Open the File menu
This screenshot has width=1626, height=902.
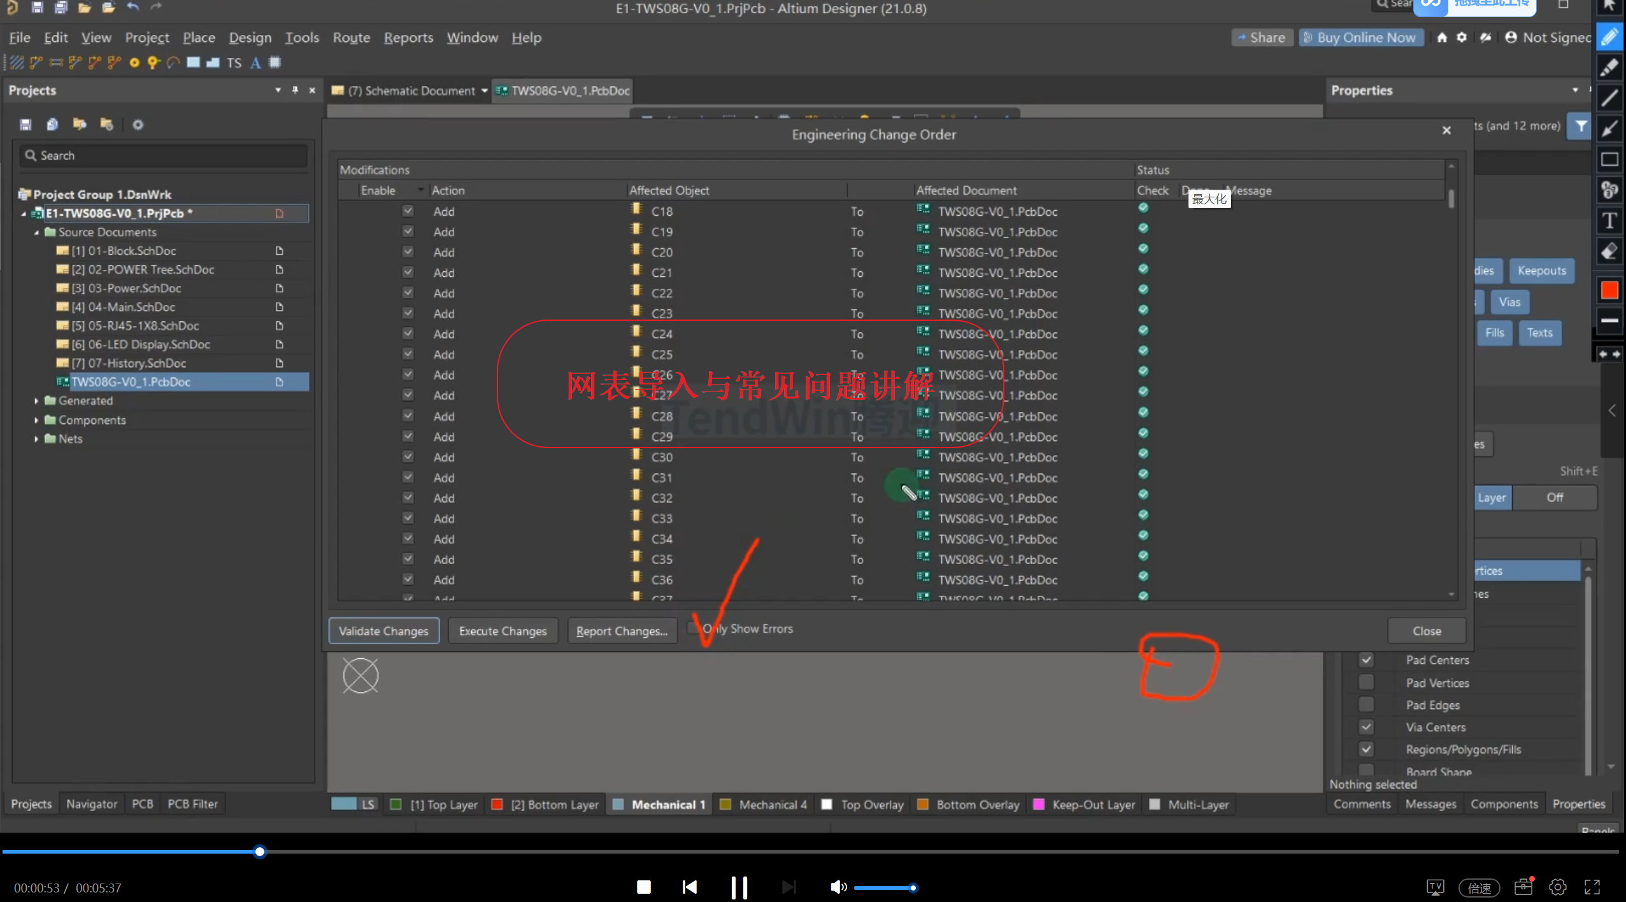coord(20,38)
